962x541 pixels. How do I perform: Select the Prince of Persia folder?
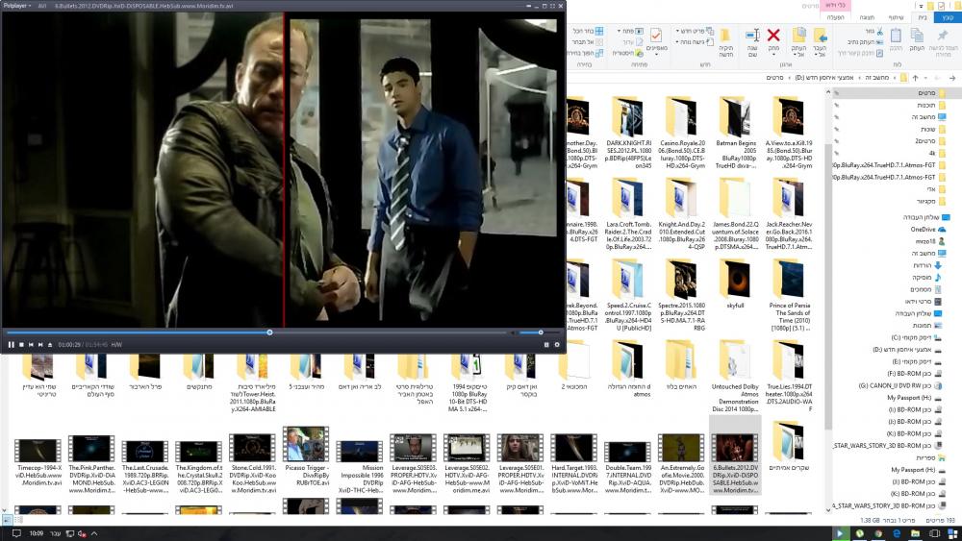tap(789, 295)
